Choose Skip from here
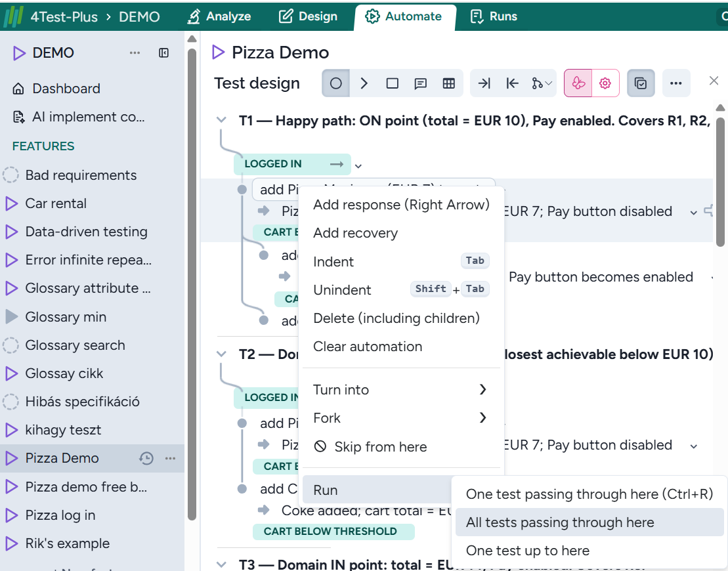The image size is (728, 571). click(401, 447)
